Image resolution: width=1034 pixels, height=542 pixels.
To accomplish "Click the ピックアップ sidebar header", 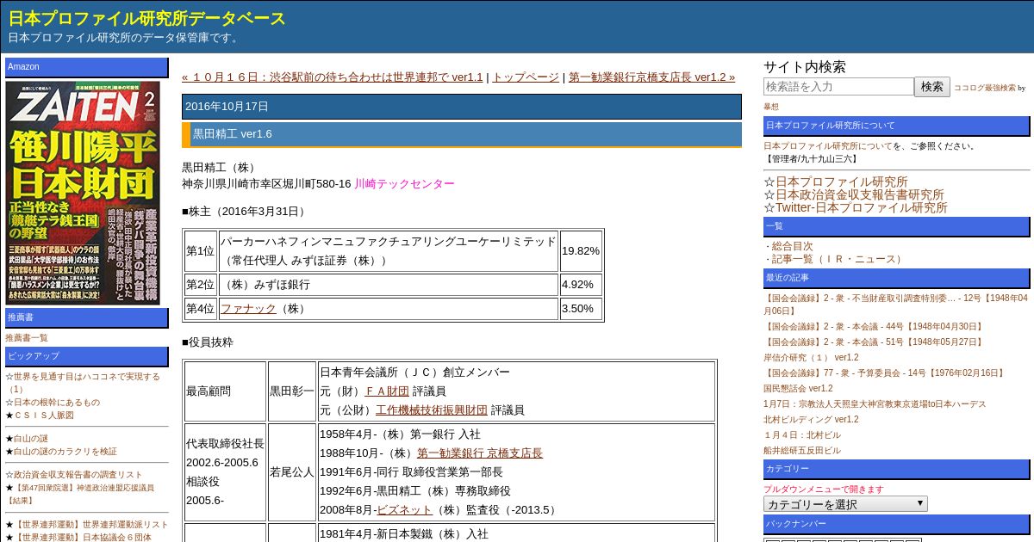I will (87, 356).
